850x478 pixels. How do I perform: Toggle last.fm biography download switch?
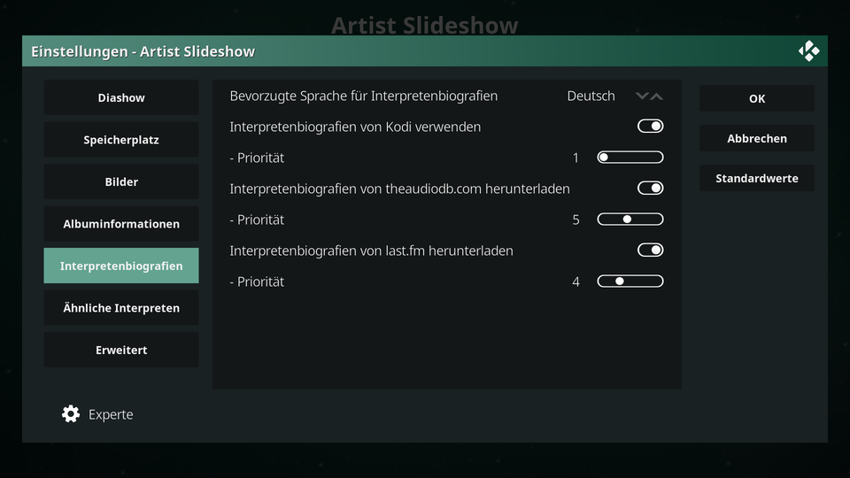(x=650, y=250)
